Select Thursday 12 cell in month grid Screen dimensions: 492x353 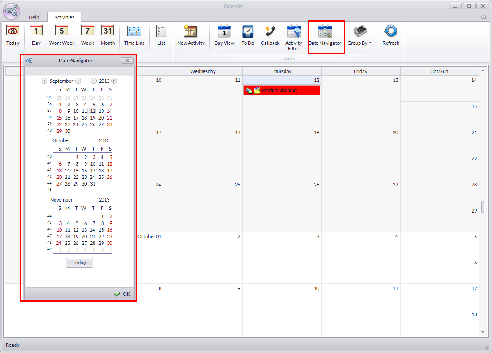point(282,101)
